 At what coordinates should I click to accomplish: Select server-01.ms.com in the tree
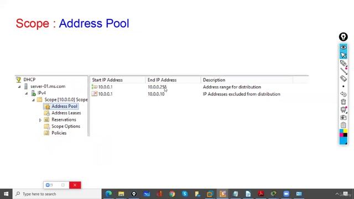[48, 86]
